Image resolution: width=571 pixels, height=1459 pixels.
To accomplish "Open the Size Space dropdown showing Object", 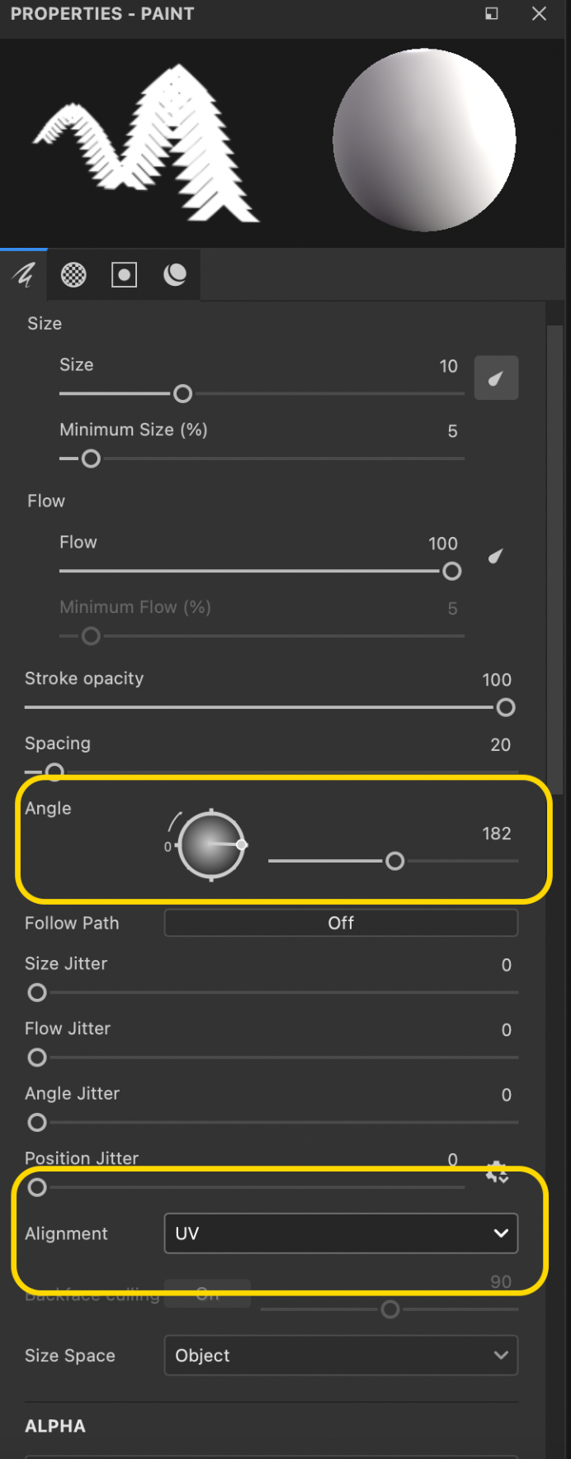I will [341, 1355].
